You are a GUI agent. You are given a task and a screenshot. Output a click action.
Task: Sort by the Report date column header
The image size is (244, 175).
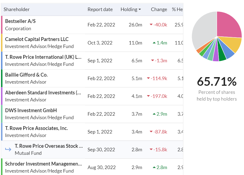100,9
